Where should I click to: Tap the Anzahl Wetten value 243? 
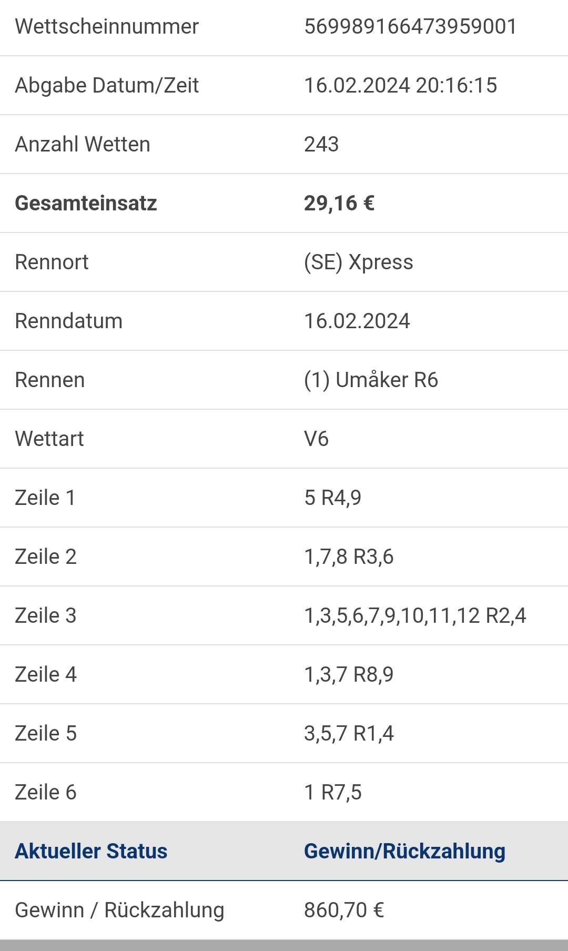(x=321, y=144)
